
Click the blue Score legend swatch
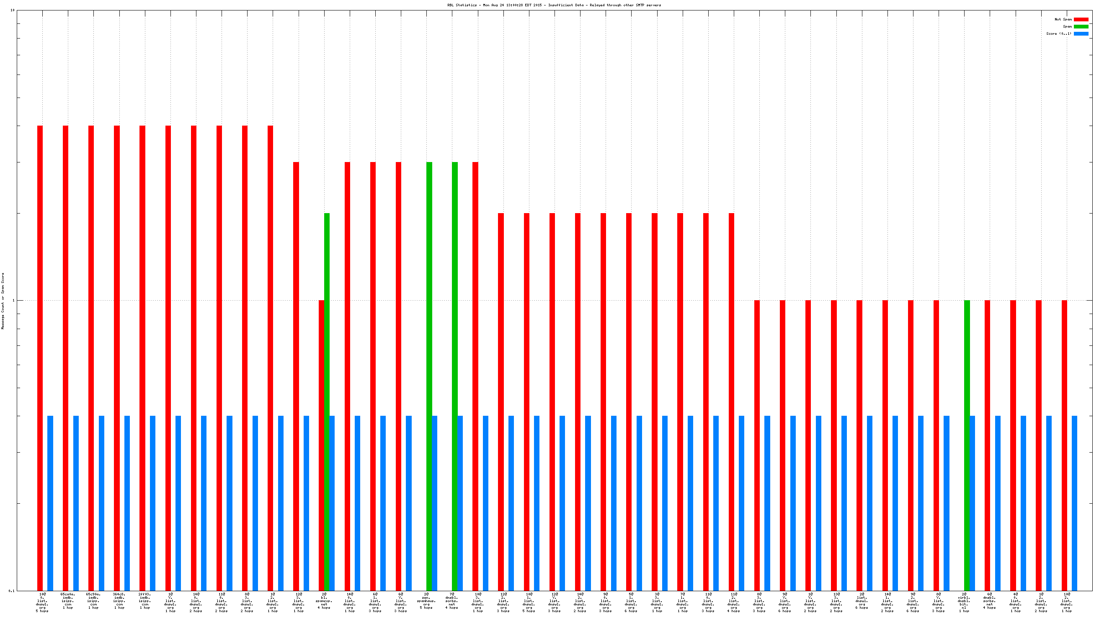[1081, 33]
